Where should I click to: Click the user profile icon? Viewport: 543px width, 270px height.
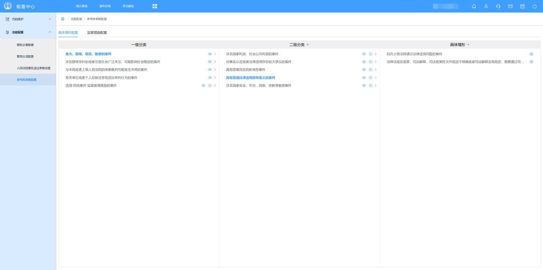click(486, 6)
